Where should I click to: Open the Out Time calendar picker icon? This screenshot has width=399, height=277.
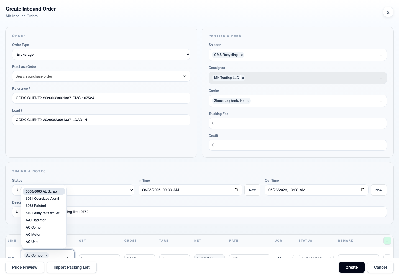(x=363, y=190)
